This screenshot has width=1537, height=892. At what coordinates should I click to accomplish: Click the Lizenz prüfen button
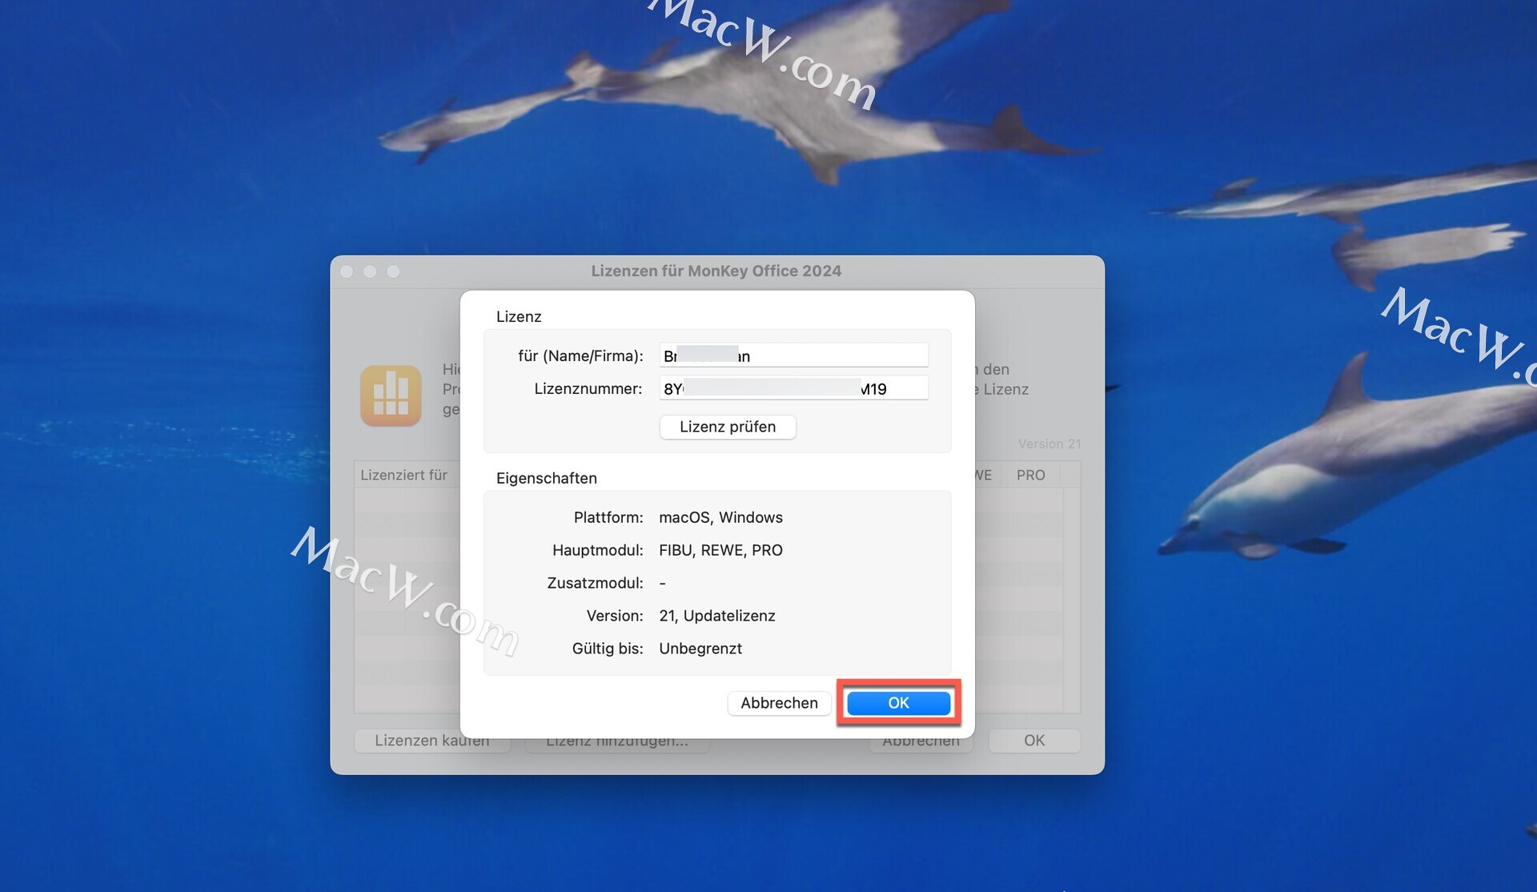[x=728, y=427]
